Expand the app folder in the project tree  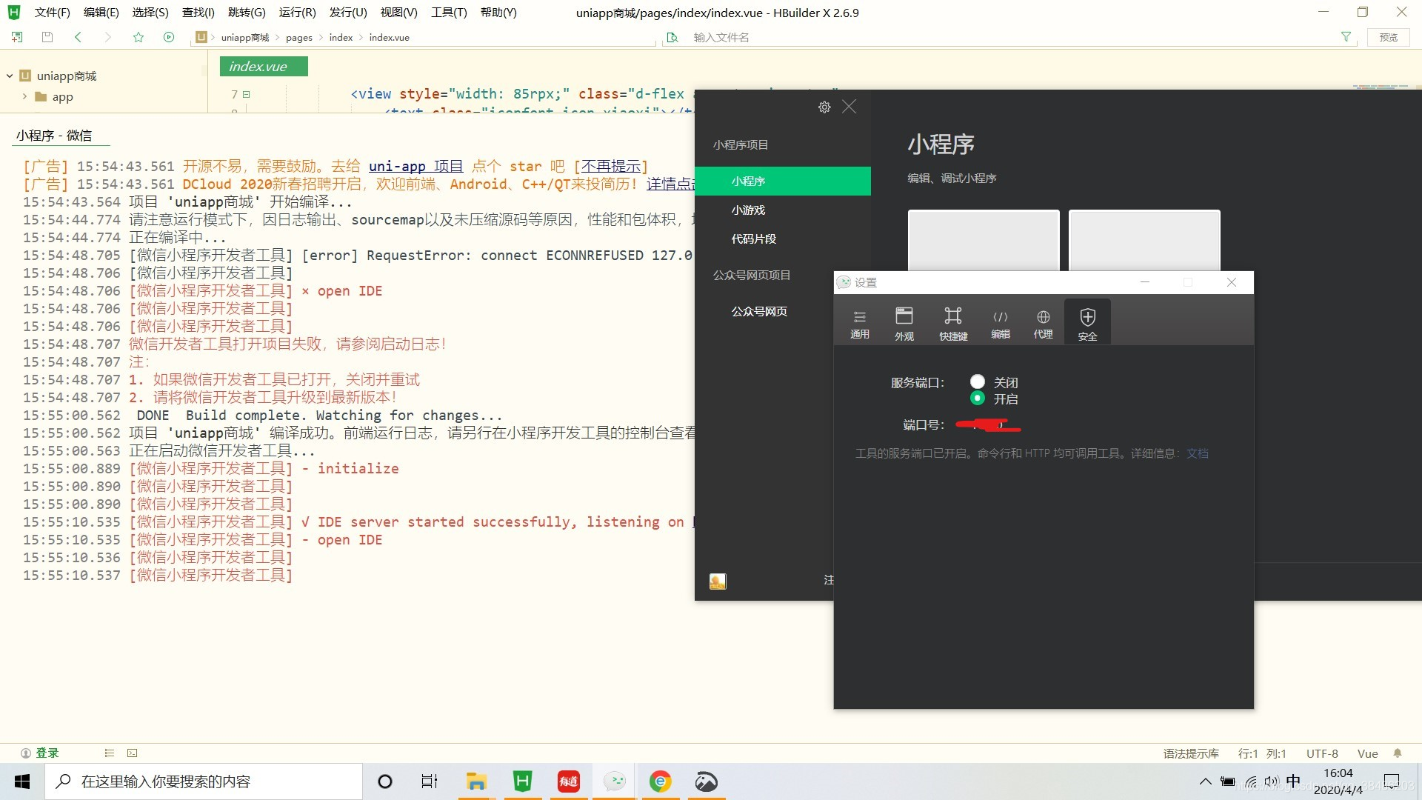24,97
